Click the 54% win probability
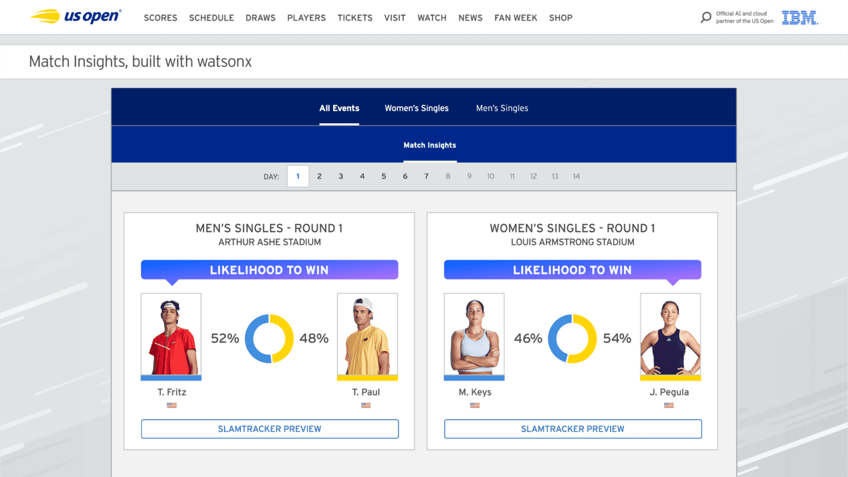This screenshot has height=477, width=848. 617,339
